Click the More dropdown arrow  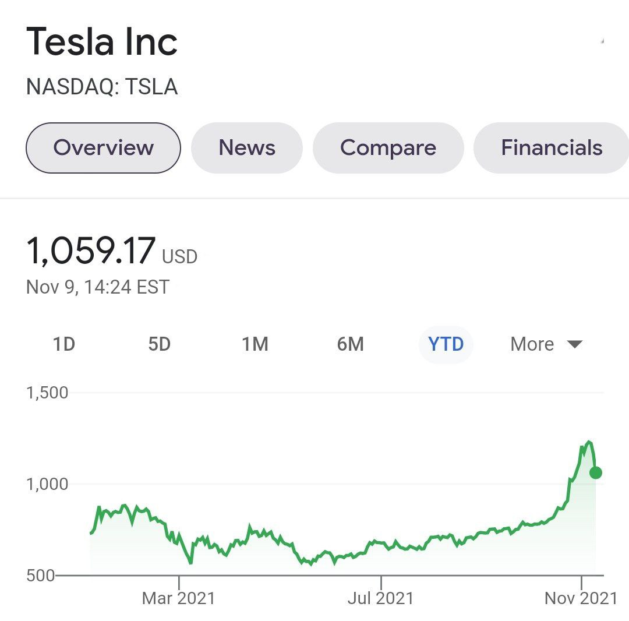tap(574, 344)
